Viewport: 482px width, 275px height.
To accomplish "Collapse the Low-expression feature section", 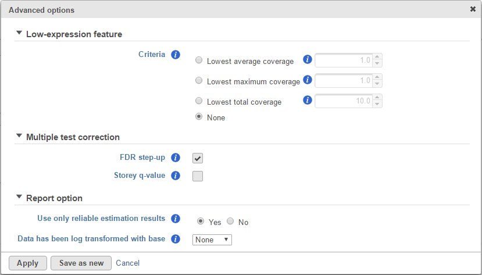I will (19, 33).
